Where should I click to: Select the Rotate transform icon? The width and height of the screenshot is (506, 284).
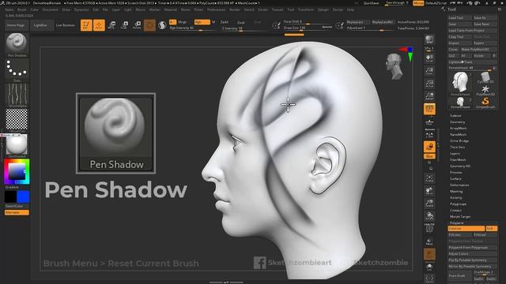coord(137,25)
